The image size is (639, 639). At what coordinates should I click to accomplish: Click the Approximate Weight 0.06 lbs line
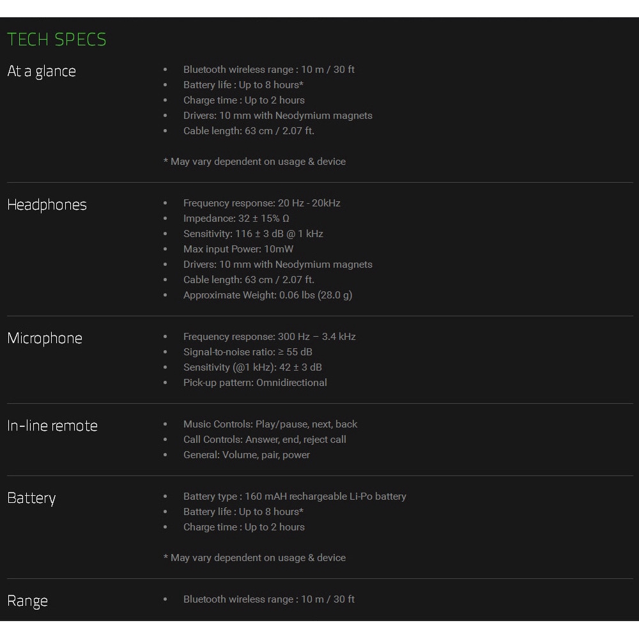267,295
